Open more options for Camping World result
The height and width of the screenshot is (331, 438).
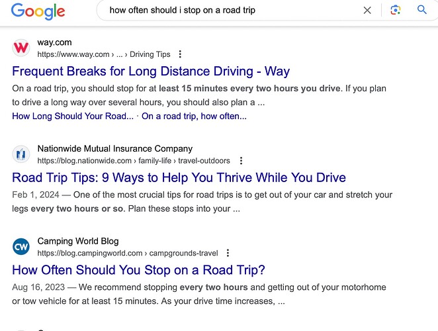(228, 253)
